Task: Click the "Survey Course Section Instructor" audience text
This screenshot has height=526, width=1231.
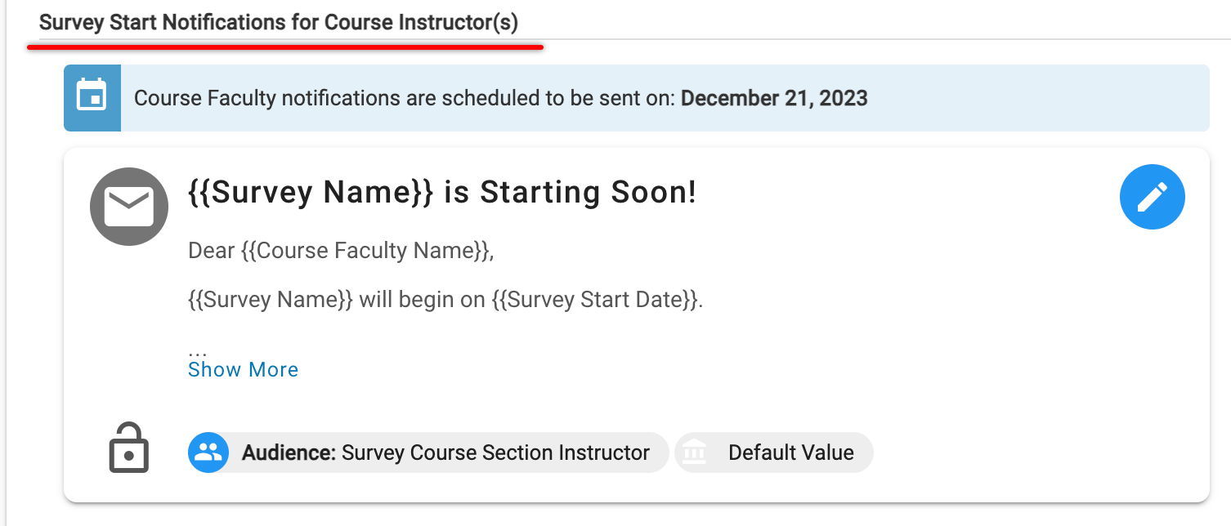Action: (495, 452)
